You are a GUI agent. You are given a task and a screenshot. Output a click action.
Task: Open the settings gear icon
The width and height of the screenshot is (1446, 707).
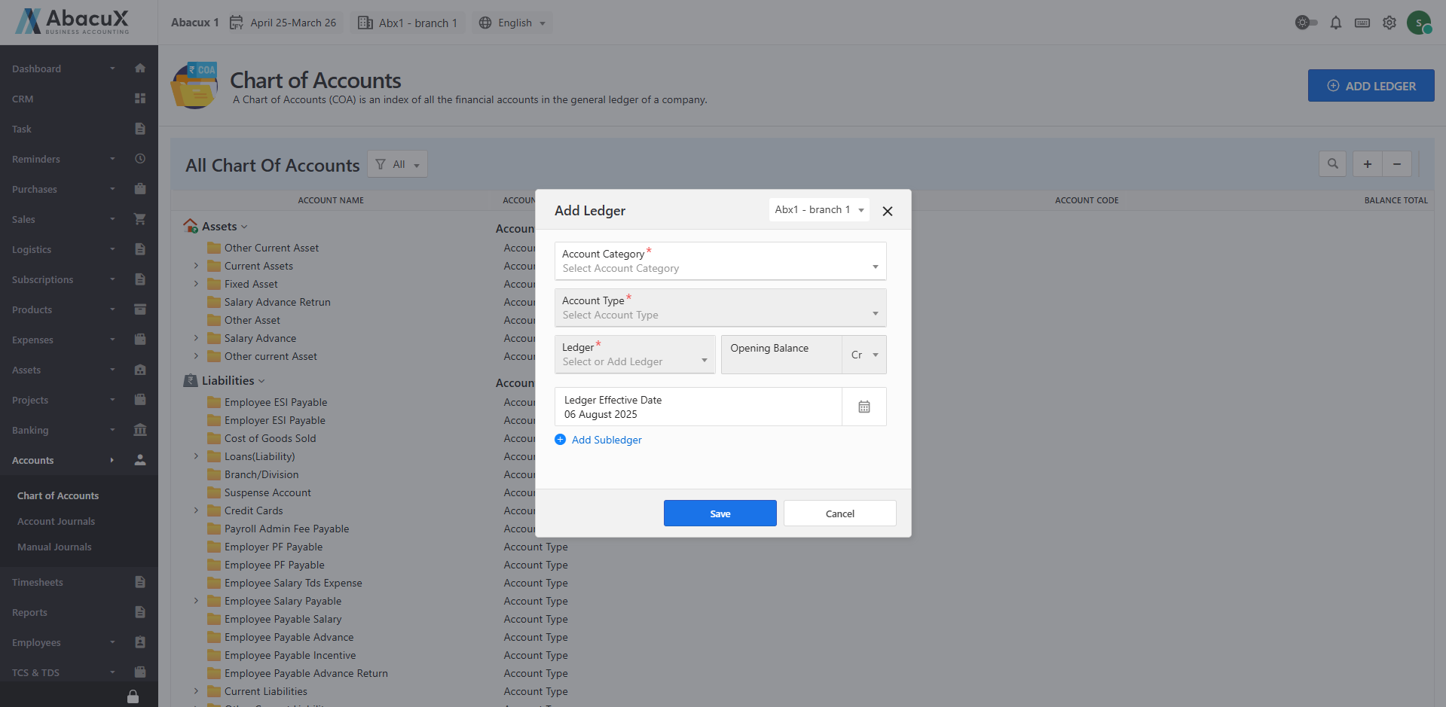pos(1389,23)
